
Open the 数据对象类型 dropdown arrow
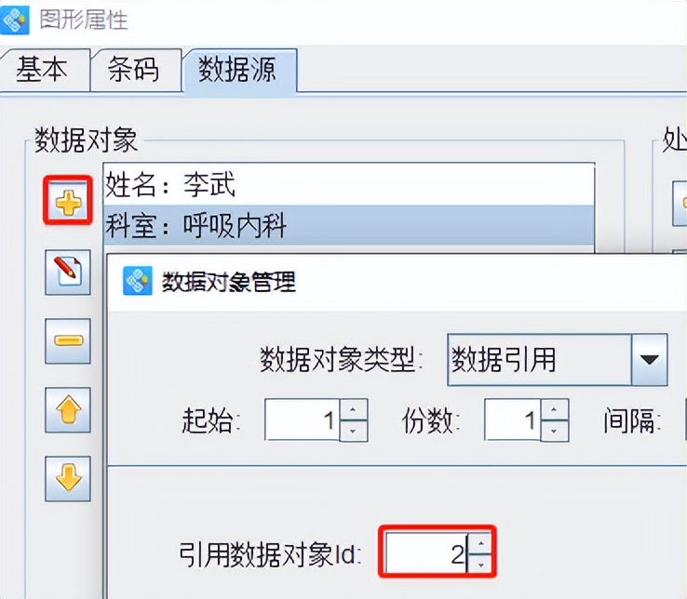[650, 359]
